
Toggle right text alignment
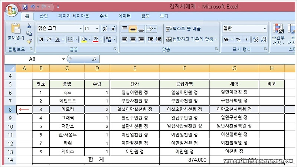(141, 39)
